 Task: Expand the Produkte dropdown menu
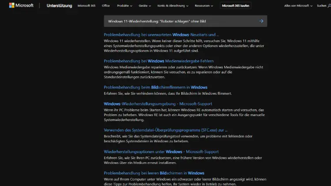pyautogui.click(x=124, y=6)
